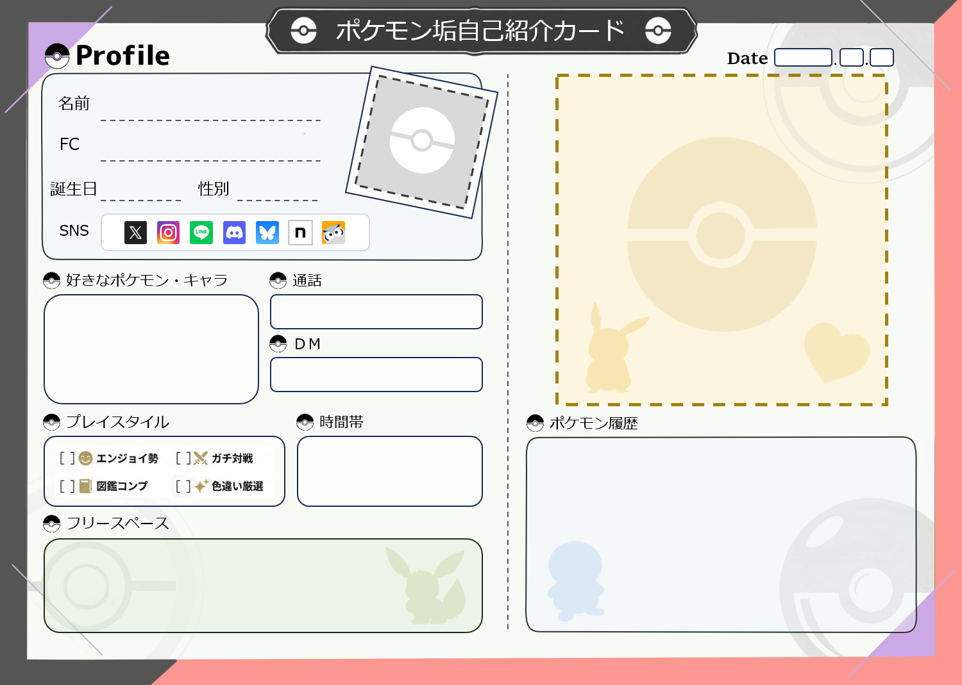Click the Poké Ball bullet beside プレイスタイル
Viewport: 962px width, 685px height.
tap(51, 422)
